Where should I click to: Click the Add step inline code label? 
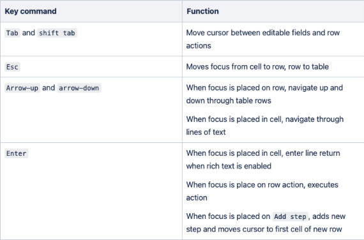[290, 216]
